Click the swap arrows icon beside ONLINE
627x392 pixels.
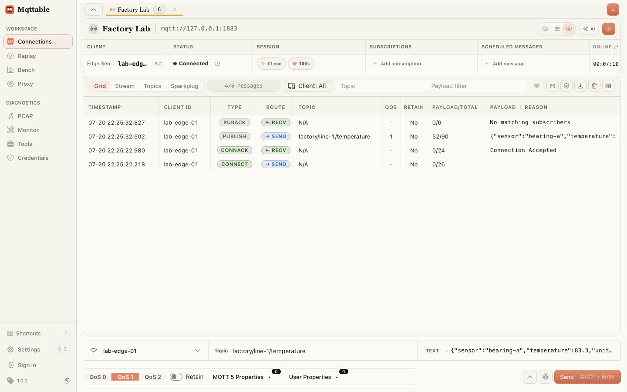click(616, 47)
